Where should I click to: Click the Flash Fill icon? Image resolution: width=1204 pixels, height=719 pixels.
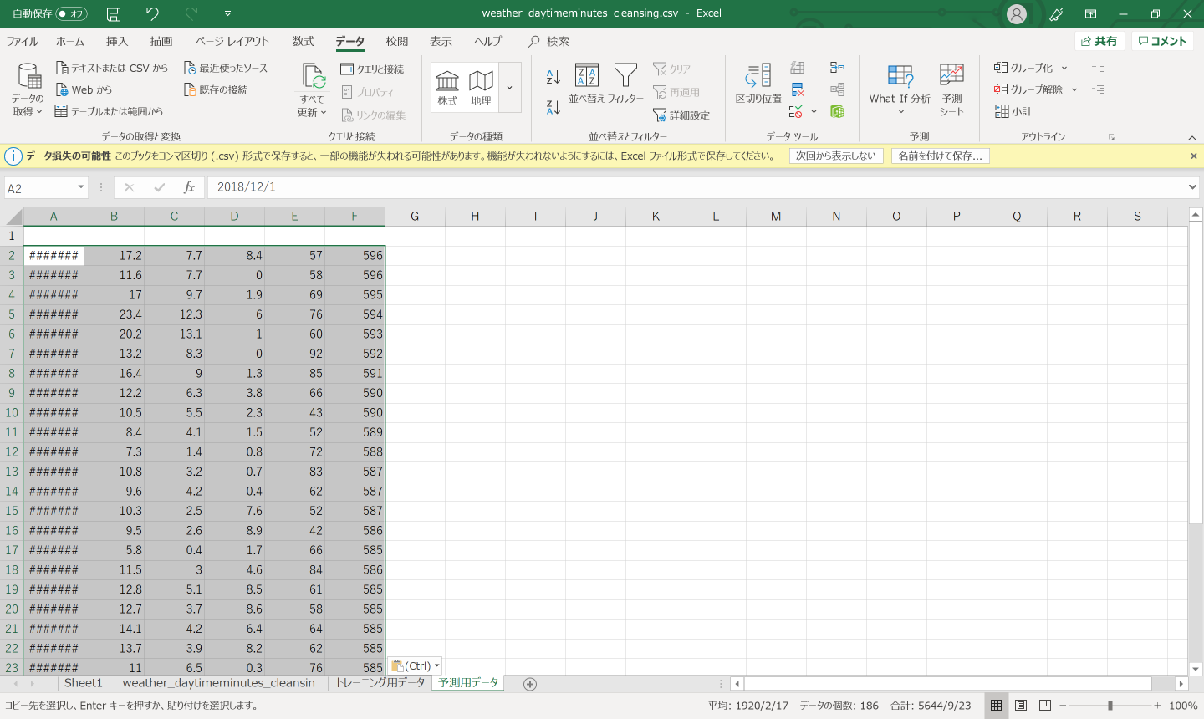(798, 67)
